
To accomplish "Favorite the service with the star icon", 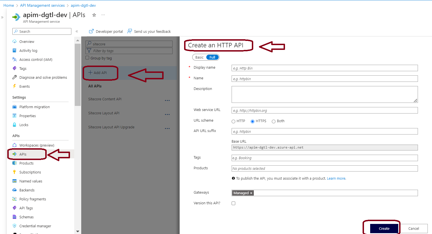I will pos(94,15).
